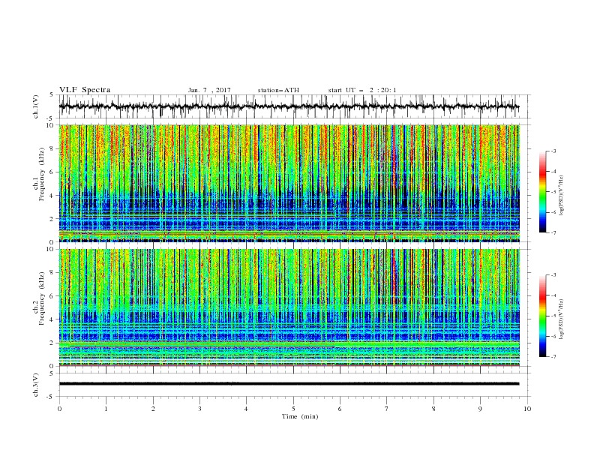
Task: Click the ch.1 spectrogram color bar
Action: point(542,192)
